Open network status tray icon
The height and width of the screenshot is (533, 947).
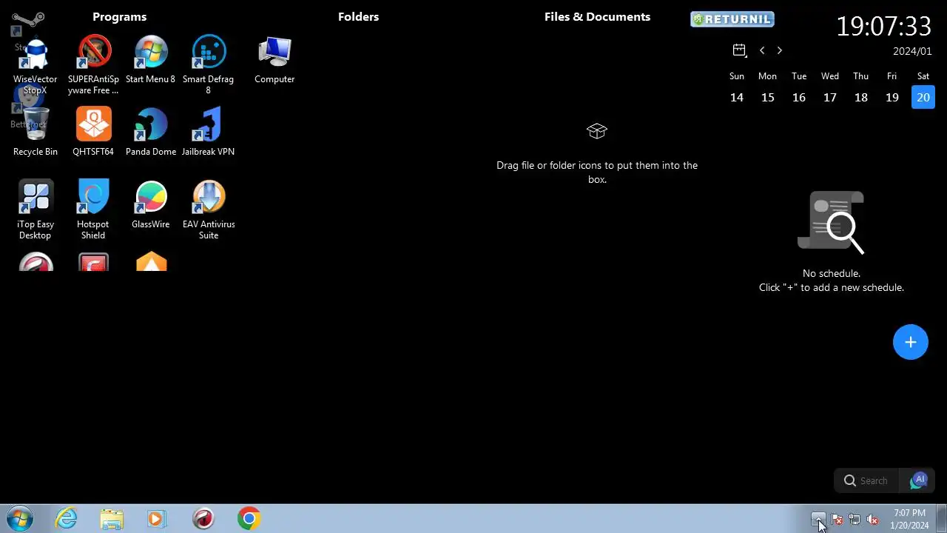pos(855,520)
